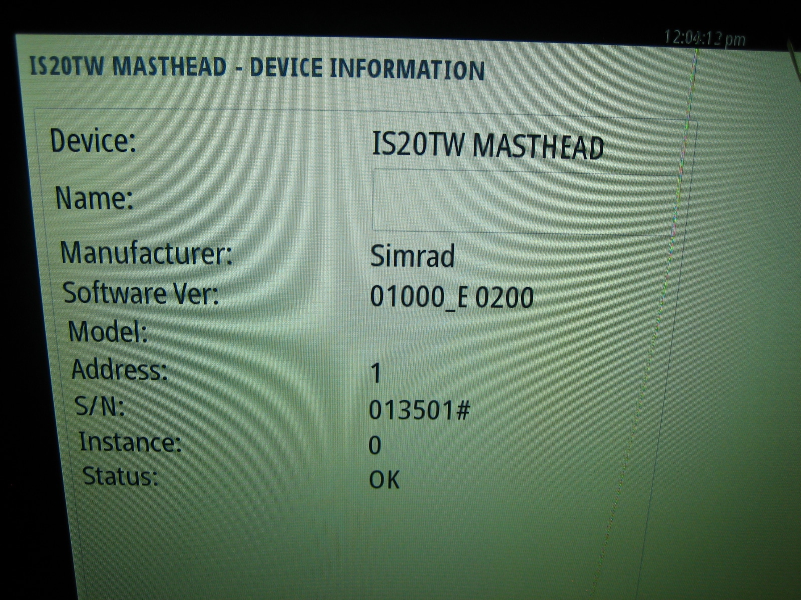The height and width of the screenshot is (600, 801).
Task: Click the 01000_E 0200 version value
Action: 453,296
